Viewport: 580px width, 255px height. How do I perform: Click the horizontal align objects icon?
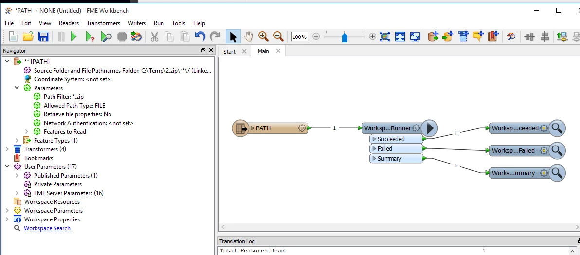coord(529,36)
